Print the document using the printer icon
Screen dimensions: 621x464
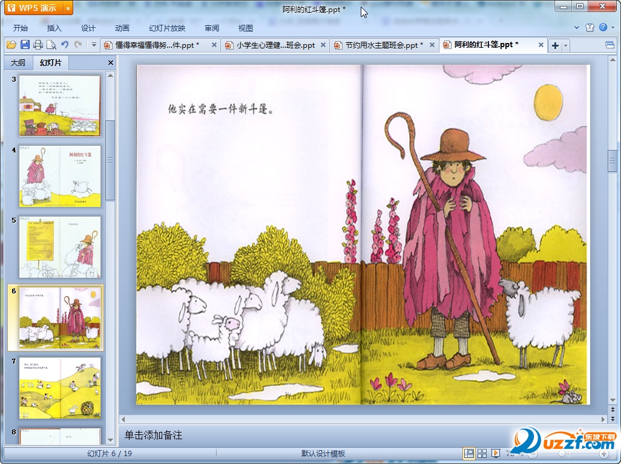(38, 45)
